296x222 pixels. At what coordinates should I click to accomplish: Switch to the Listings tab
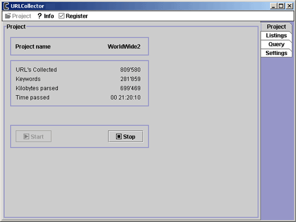pos(276,36)
